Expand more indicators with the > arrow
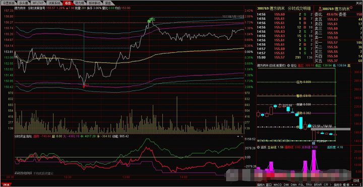Viewport: 363px width, 187px height. coord(331,185)
